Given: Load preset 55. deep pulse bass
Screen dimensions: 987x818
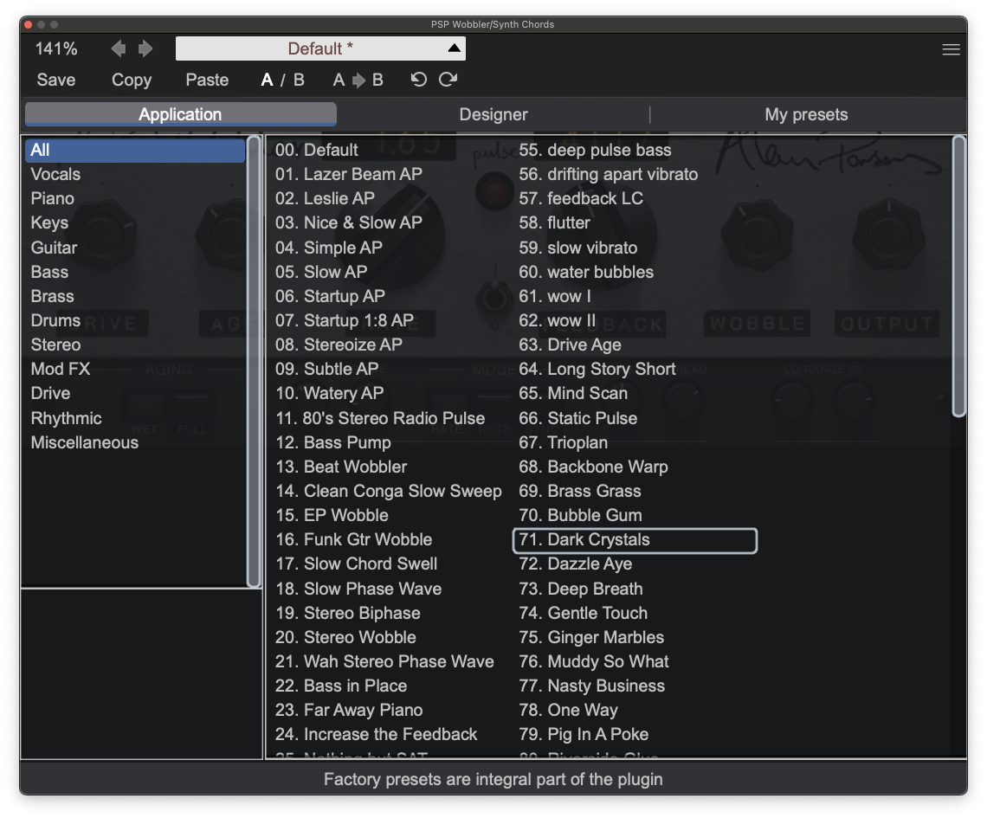Looking at the screenshot, I should tap(595, 150).
